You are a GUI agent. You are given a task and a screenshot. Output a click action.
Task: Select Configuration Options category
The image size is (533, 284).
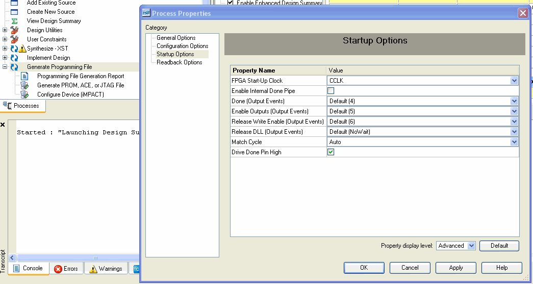click(x=182, y=46)
